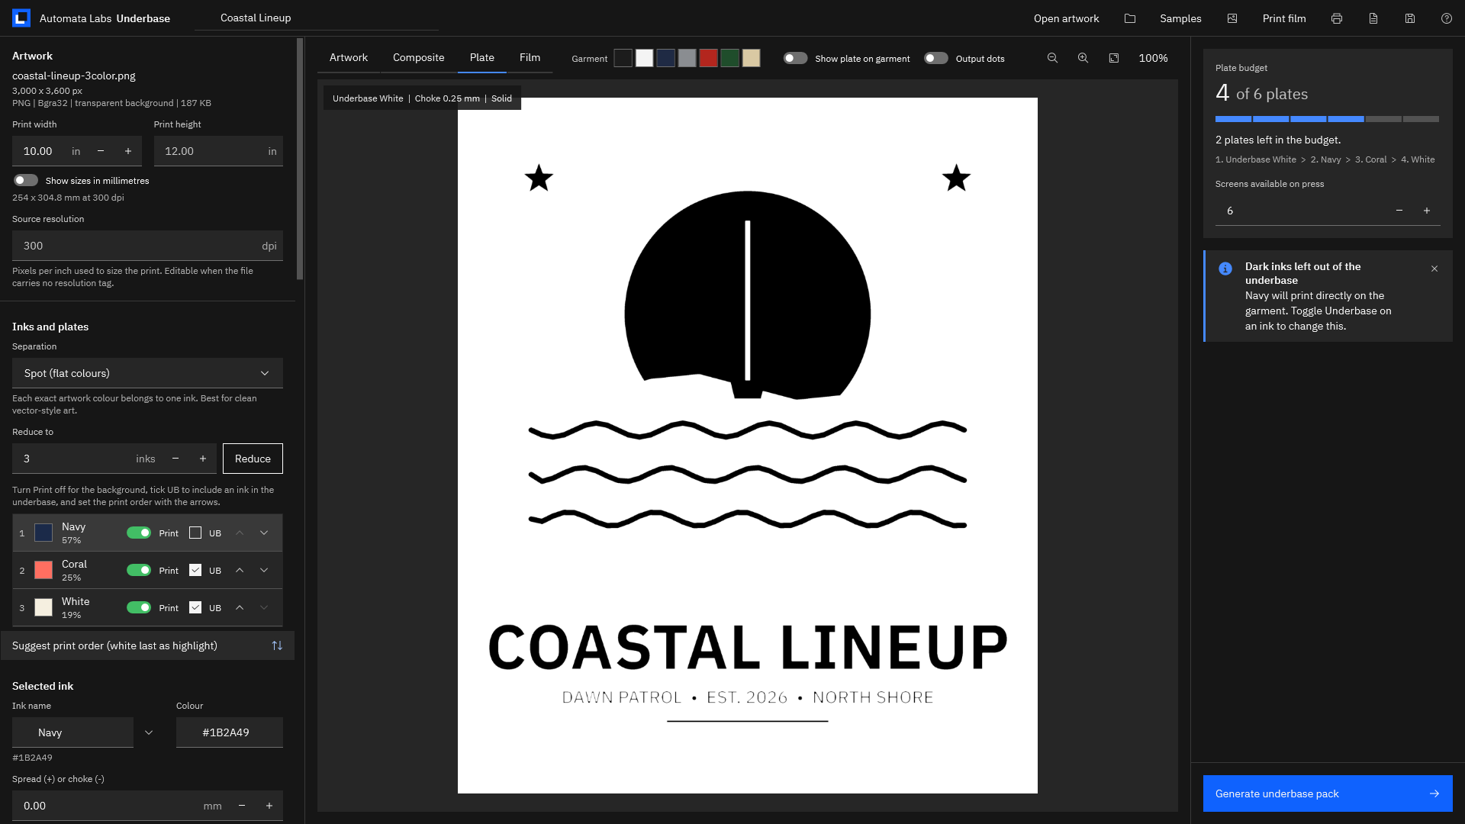Click Print film label in header
Viewport: 1465px width, 824px height.
tap(1284, 18)
